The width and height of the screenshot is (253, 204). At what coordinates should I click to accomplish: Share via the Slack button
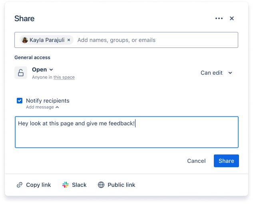(74, 185)
